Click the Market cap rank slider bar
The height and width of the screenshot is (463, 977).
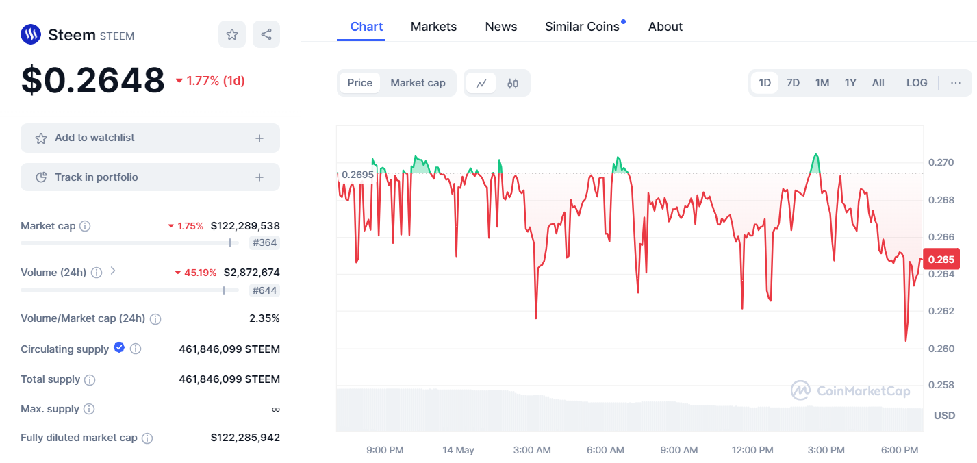point(130,242)
